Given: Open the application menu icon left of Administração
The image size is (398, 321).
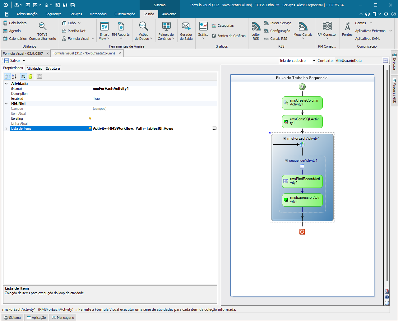Looking at the screenshot, I should tap(6, 14).
